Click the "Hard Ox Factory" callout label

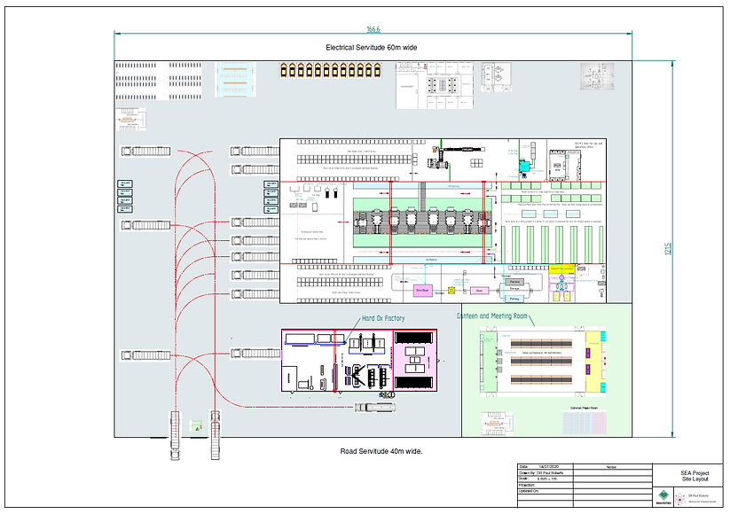click(383, 318)
